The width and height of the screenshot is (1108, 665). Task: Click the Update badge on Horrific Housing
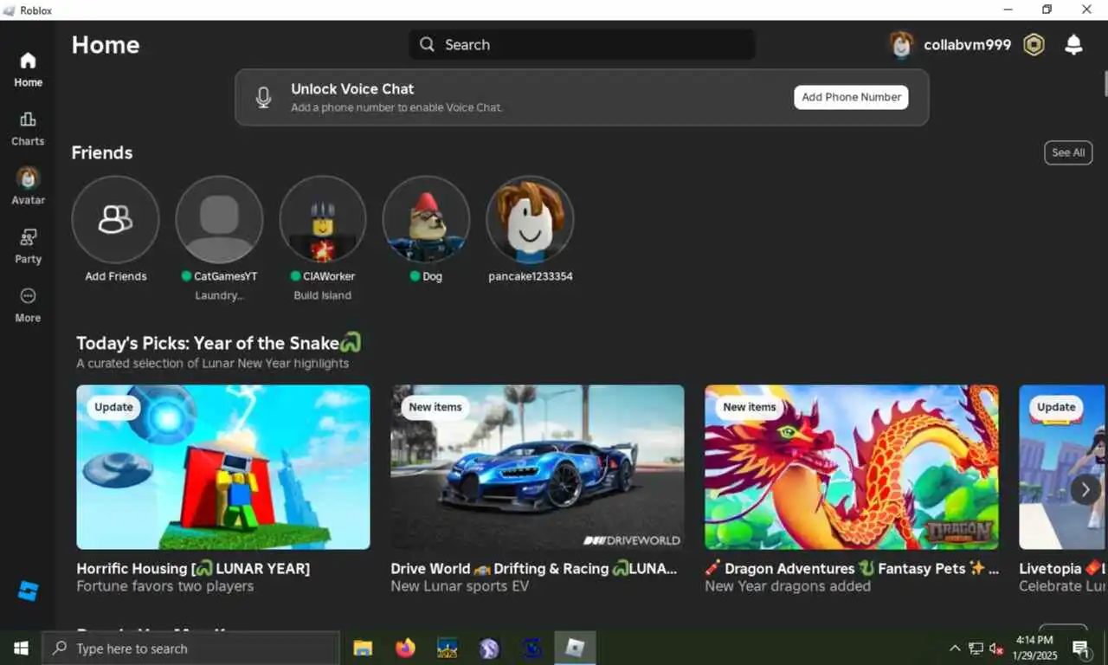[113, 407]
